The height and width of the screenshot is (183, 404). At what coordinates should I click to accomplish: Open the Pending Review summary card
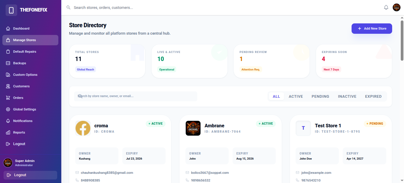272,61
